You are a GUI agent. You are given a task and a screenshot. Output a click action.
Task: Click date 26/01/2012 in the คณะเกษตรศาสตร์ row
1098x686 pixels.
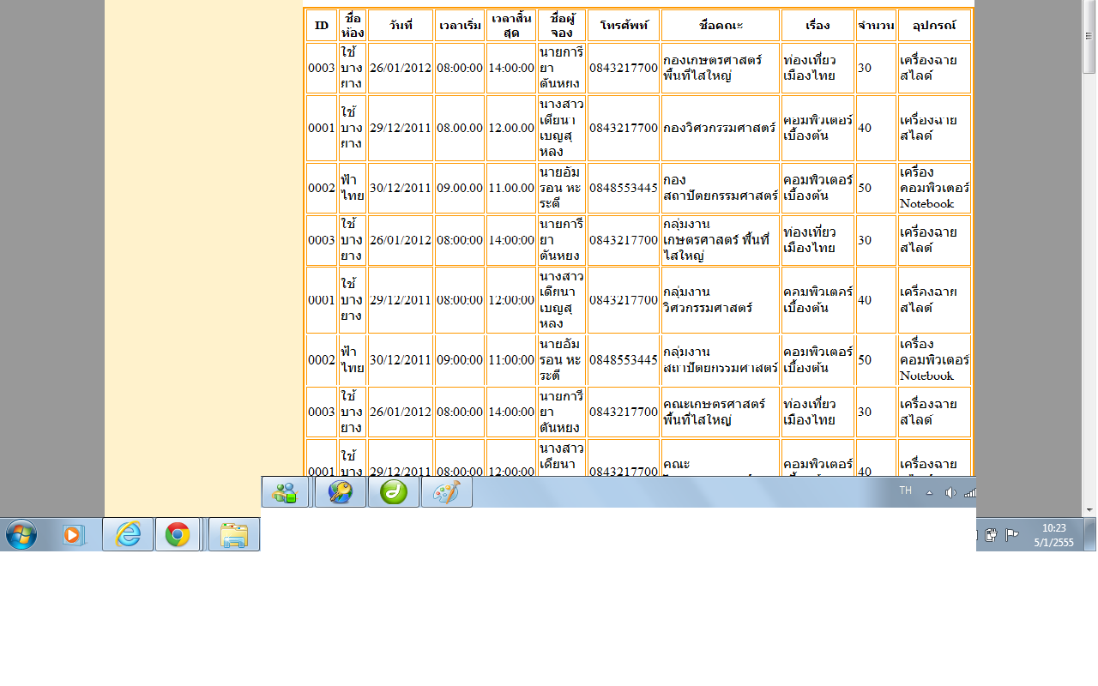pyautogui.click(x=401, y=412)
